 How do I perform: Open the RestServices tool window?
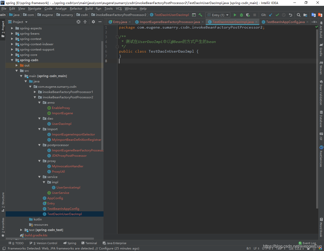321,156
